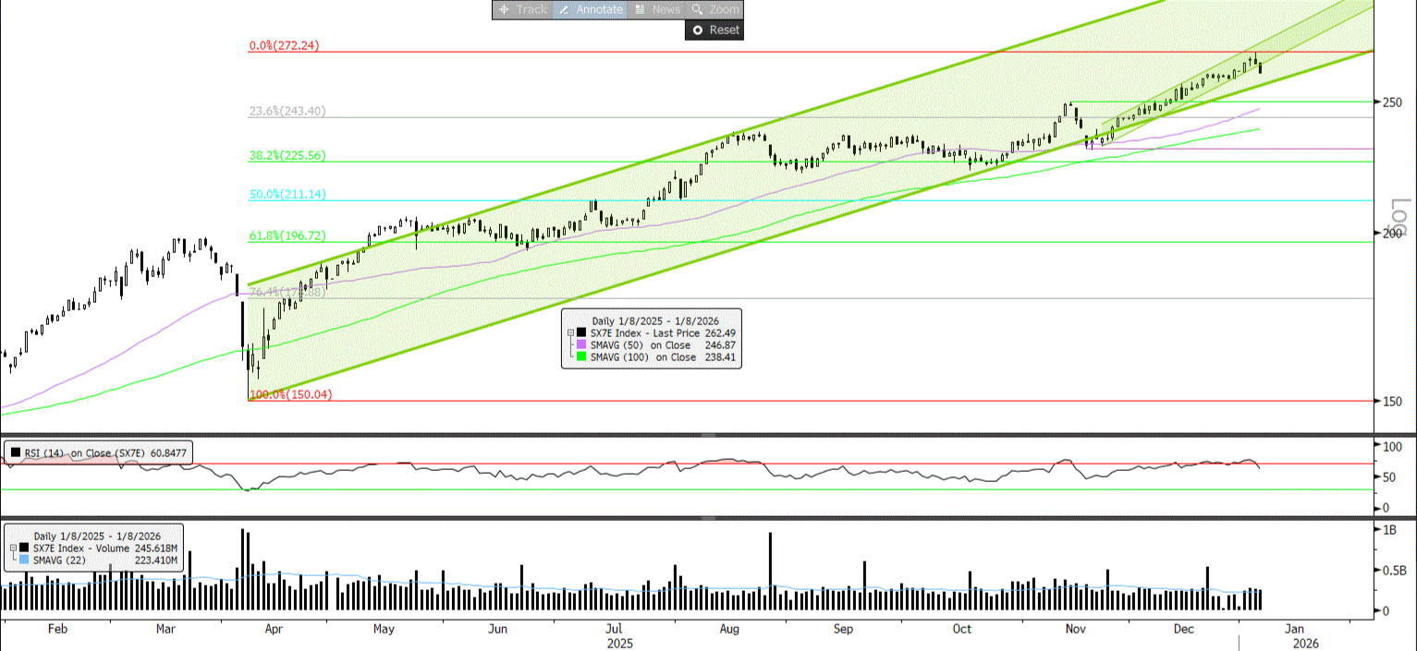The height and width of the screenshot is (651, 1417).
Task: Click the black SX7E Last Price swatch
Action: point(581,332)
